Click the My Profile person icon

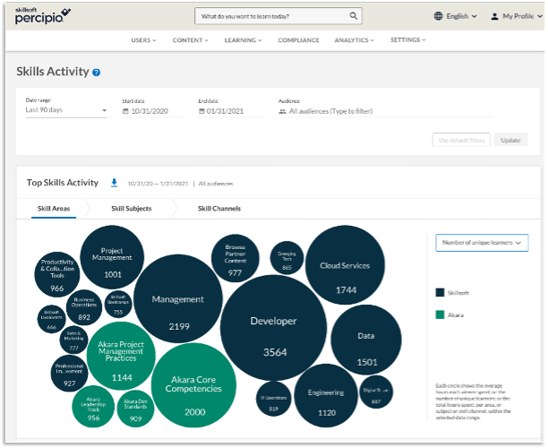coord(494,16)
